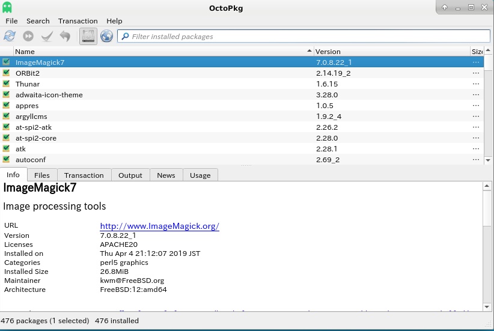The image size is (494, 331).
Task: Click the sort arrow in Name header
Action: point(310,50)
